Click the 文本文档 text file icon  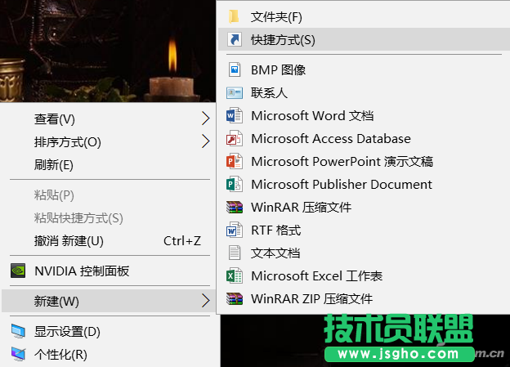point(235,253)
